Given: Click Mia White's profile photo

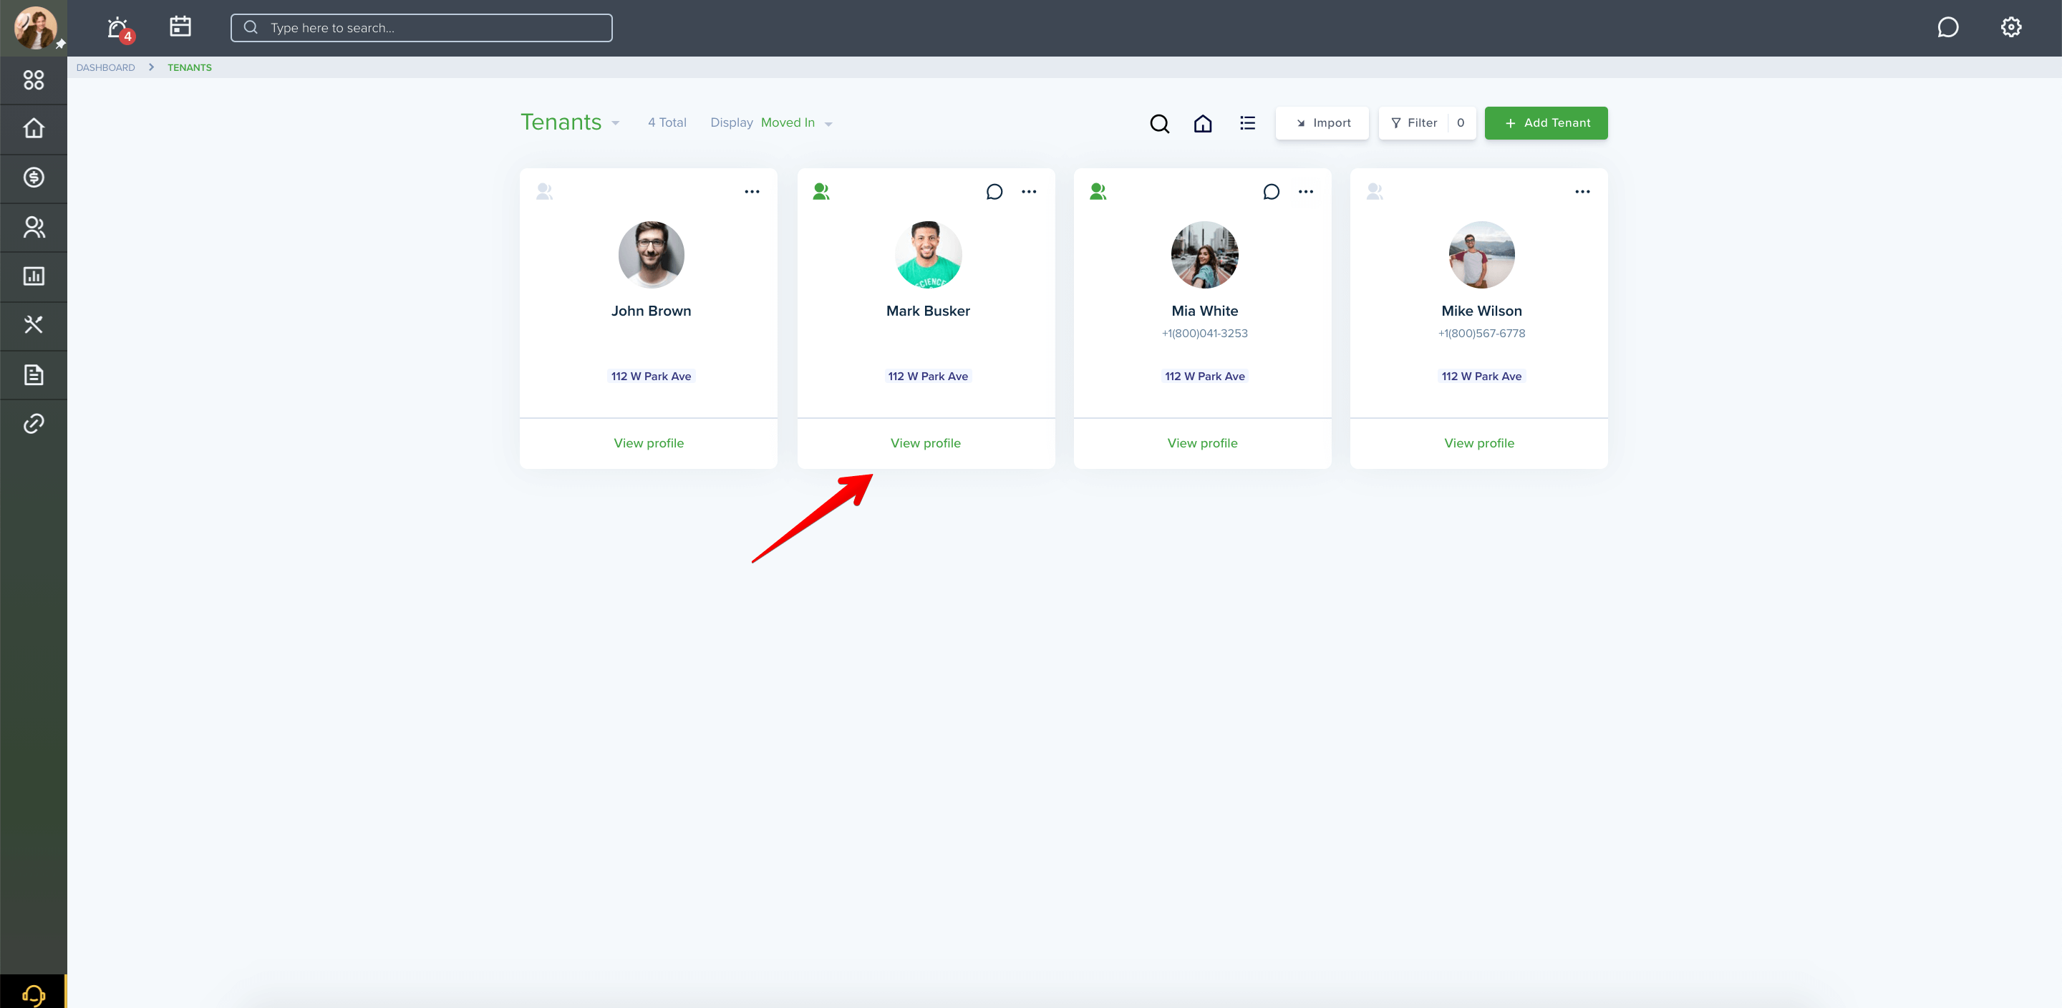Looking at the screenshot, I should (1205, 255).
